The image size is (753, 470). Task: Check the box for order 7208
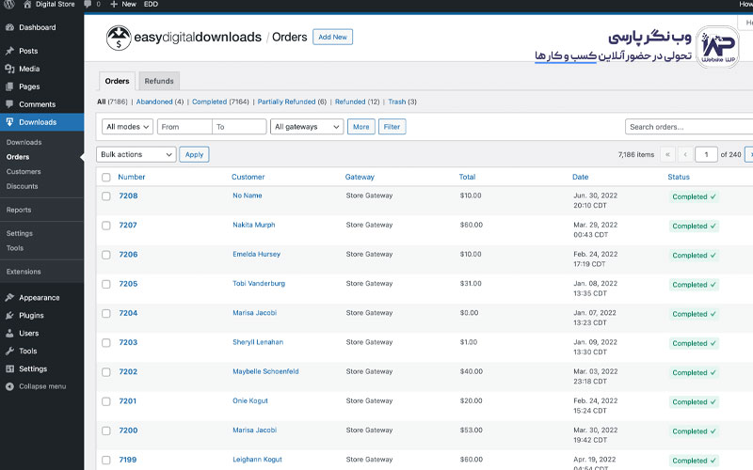point(106,196)
